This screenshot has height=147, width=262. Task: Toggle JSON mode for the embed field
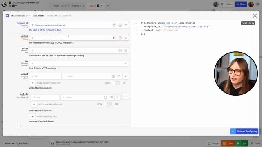(x=116, y=83)
